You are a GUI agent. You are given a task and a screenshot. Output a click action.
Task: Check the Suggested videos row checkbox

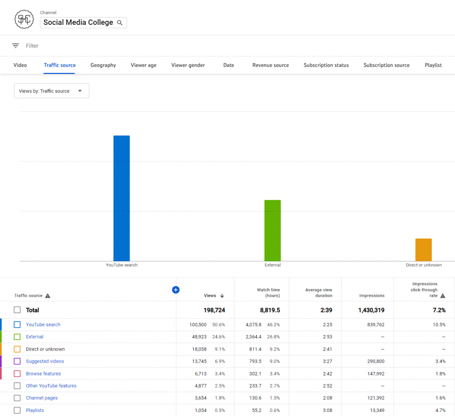(x=17, y=361)
